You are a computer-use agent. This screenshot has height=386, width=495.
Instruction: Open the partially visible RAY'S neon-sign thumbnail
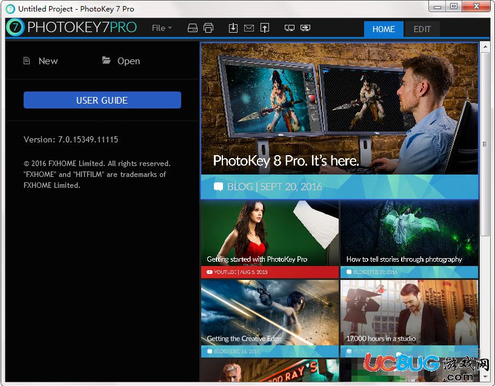pyautogui.click(x=270, y=370)
